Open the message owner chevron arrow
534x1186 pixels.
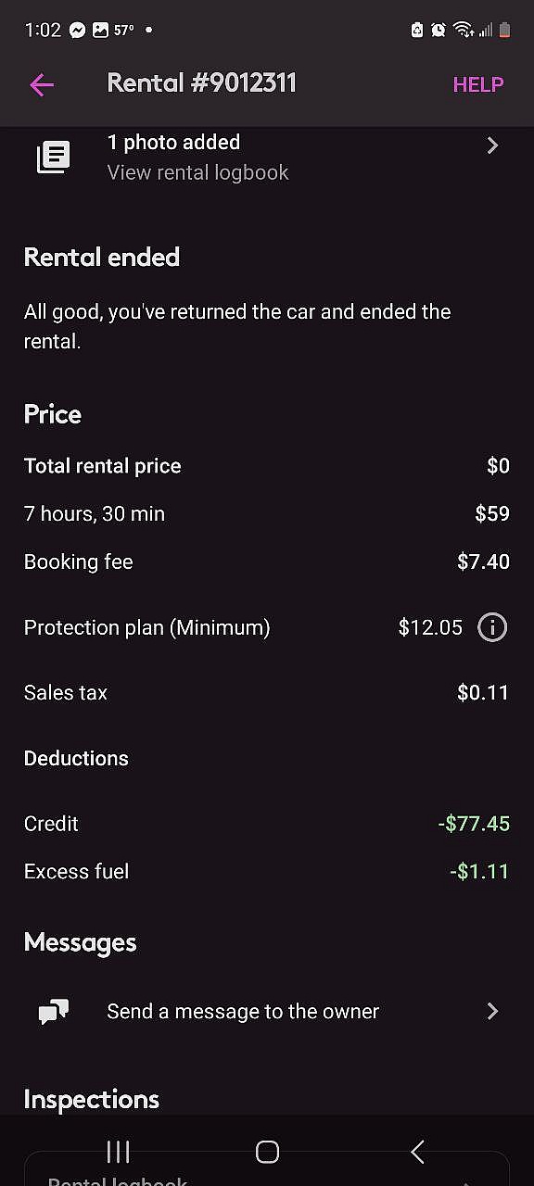click(492, 1011)
